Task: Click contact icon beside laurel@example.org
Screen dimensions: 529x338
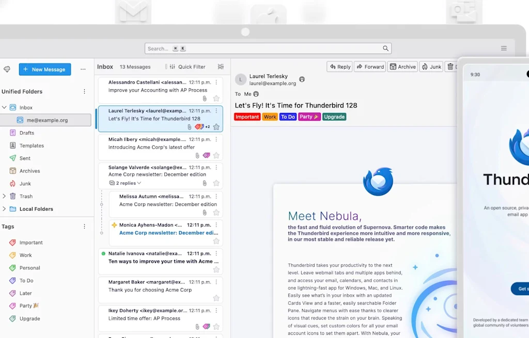Action: click(302, 79)
